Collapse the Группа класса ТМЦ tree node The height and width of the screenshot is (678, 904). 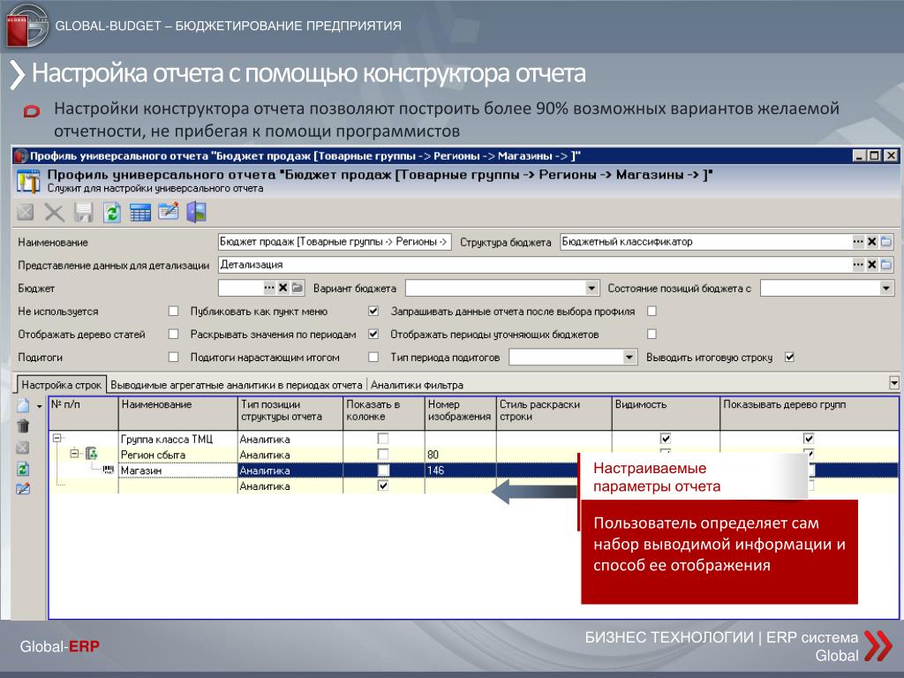(57, 438)
